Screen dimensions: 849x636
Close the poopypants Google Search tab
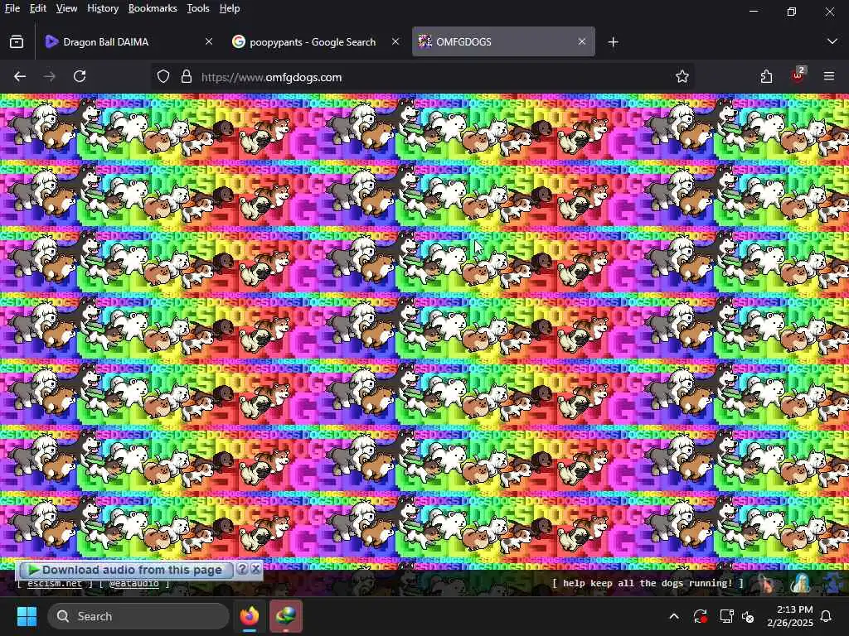pos(395,41)
